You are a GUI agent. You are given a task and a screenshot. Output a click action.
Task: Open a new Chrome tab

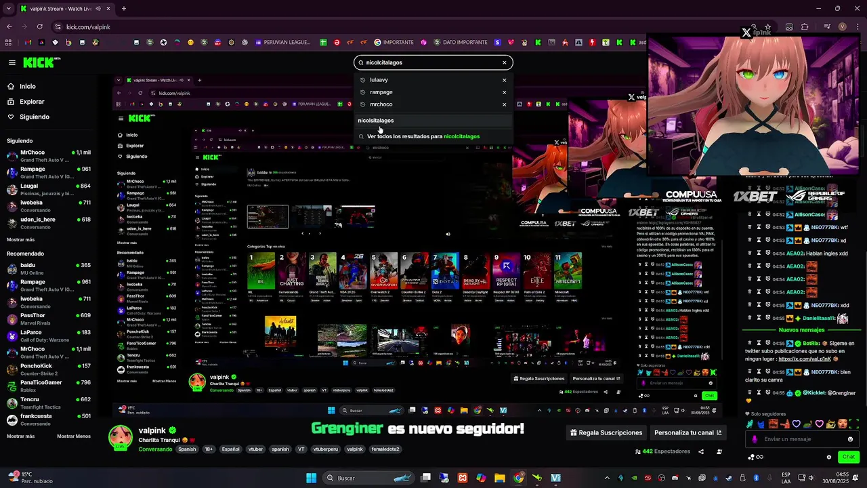[123, 9]
